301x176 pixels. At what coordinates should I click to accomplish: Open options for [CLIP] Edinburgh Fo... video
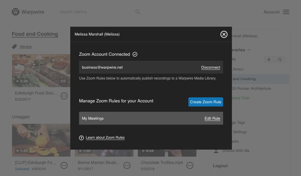click(x=64, y=165)
